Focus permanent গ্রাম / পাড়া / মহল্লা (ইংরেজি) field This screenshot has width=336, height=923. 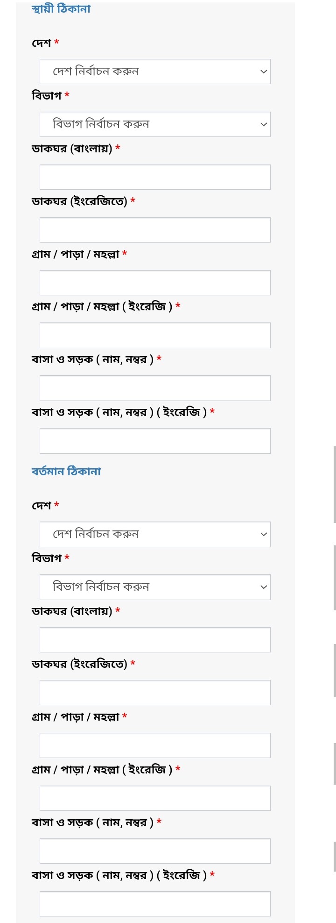point(155,335)
